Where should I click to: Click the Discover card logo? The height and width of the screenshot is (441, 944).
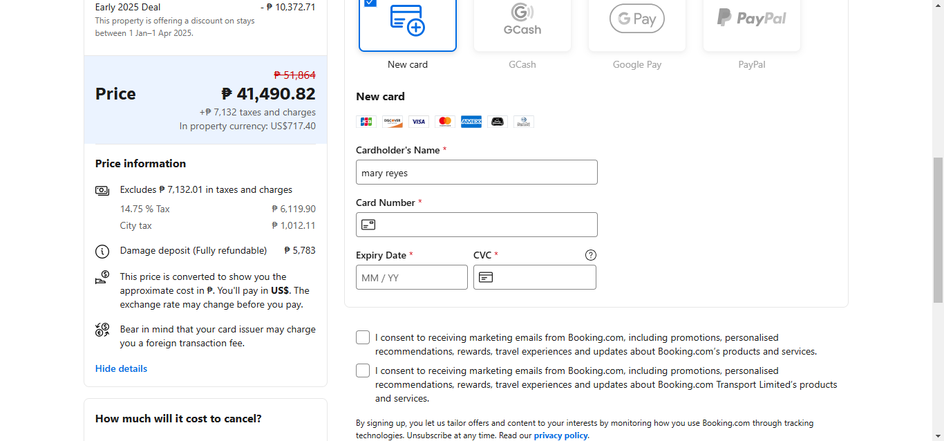[x=393, y=122]
